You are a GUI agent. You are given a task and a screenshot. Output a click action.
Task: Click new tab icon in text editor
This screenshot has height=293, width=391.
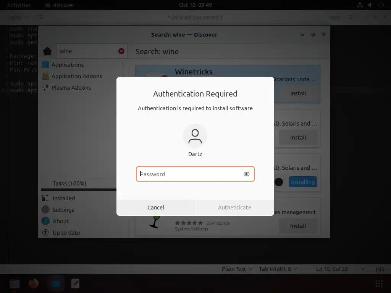click(40, 18)
